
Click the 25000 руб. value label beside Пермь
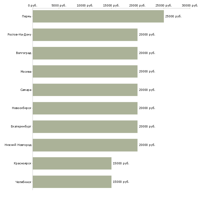pyautogui.click(x=173, y=17)
